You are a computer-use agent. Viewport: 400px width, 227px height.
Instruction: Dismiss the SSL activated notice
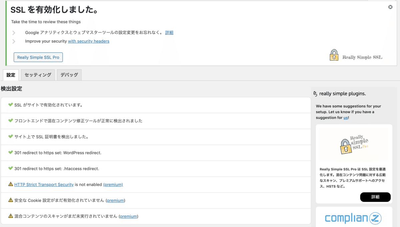[x=390, y=7]
